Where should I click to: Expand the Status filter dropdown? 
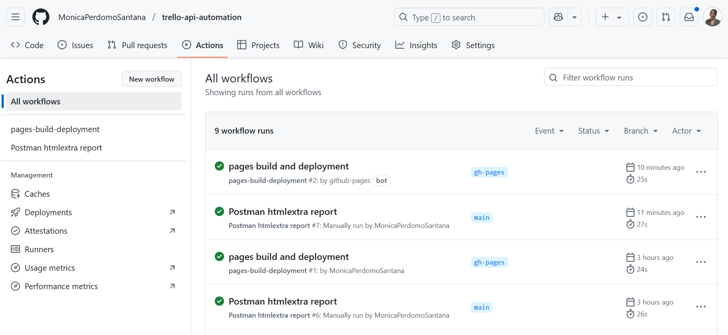coord(593,131)
